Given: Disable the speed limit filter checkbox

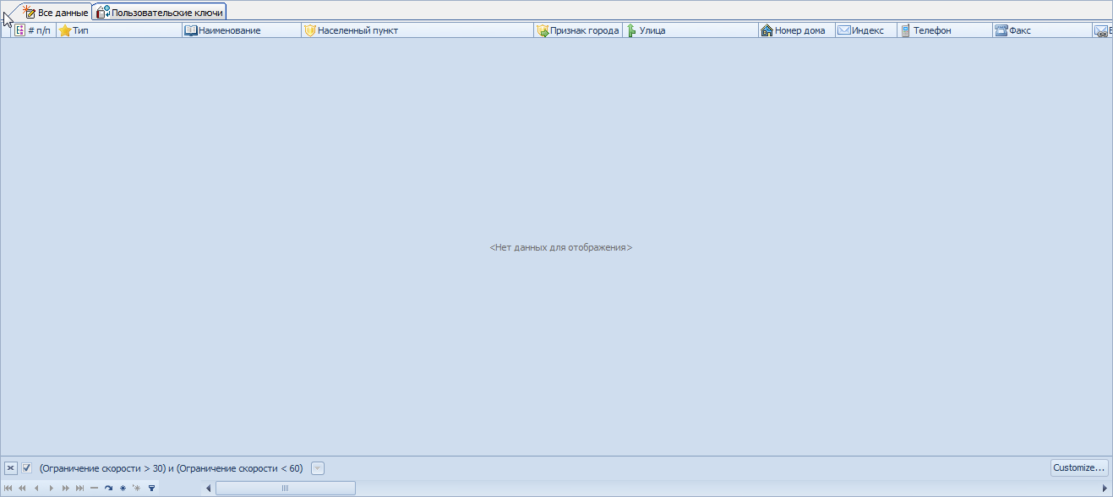Looking at the screenshot, I should 27,467.
